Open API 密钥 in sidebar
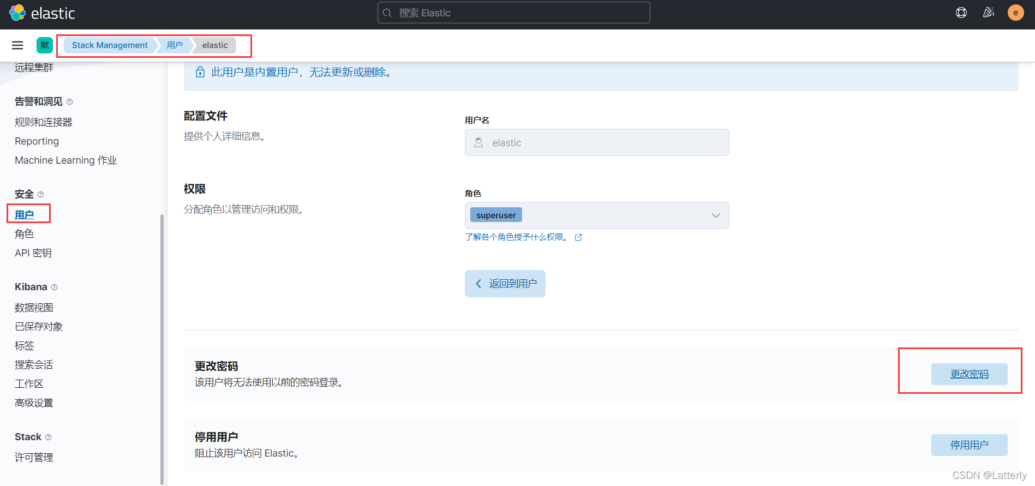Viewport: 1035px width, 486px height. coord(33,253)
